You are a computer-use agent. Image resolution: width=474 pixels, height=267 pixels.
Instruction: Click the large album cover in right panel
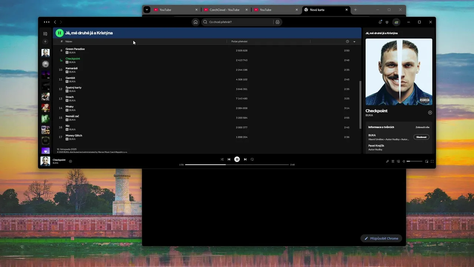click(399, 72)
